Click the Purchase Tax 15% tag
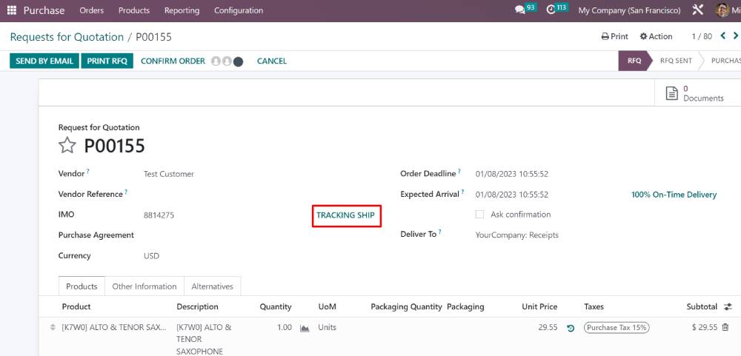741x356 pixels. click(x=617, y=327)
